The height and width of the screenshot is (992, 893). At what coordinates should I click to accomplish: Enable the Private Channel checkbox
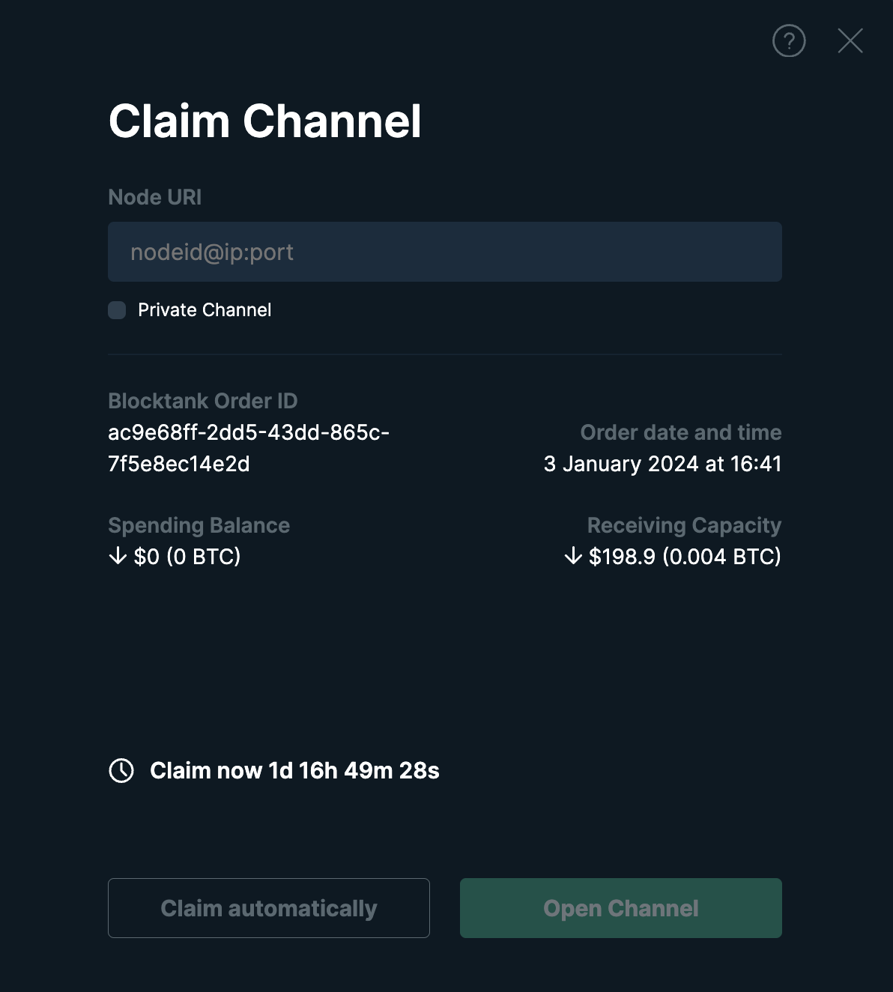tap(117, 310)
